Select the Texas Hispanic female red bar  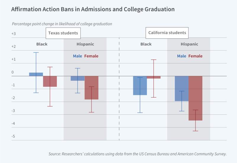tap(91, 87)
